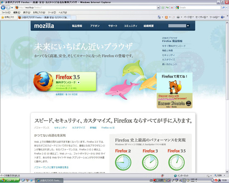Click the Firefox globe logo icon

(43, 82)
